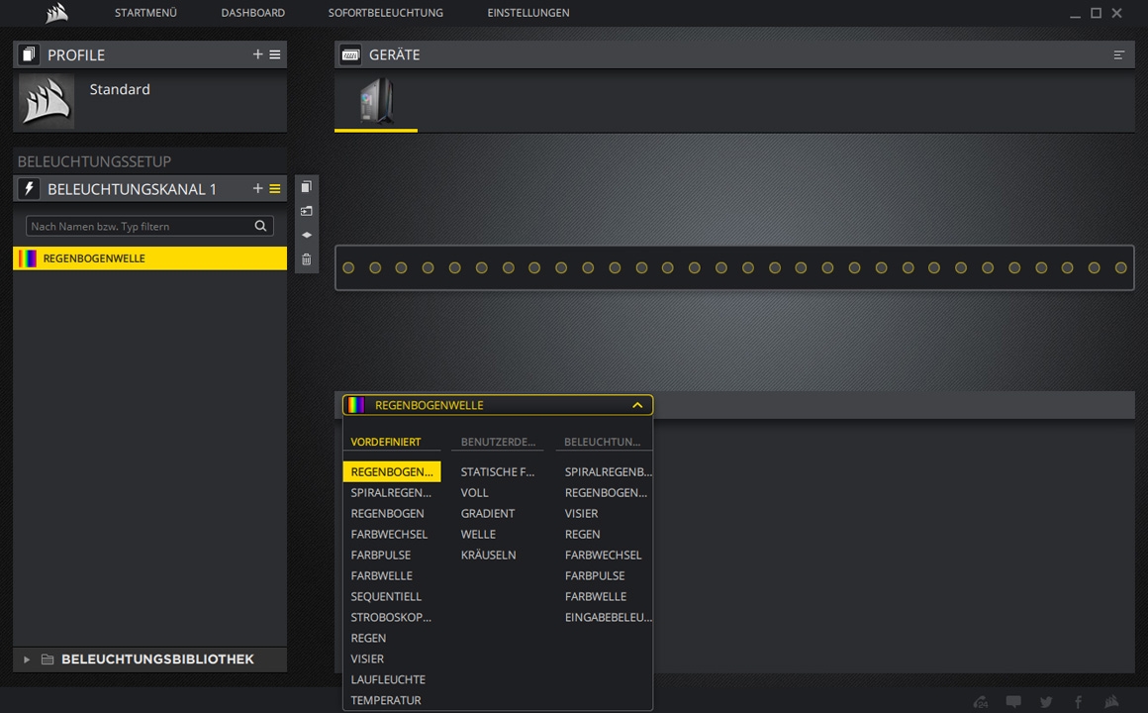Click the search magnifier icon
Viewport: 1148px width, 713px height.
260,226
